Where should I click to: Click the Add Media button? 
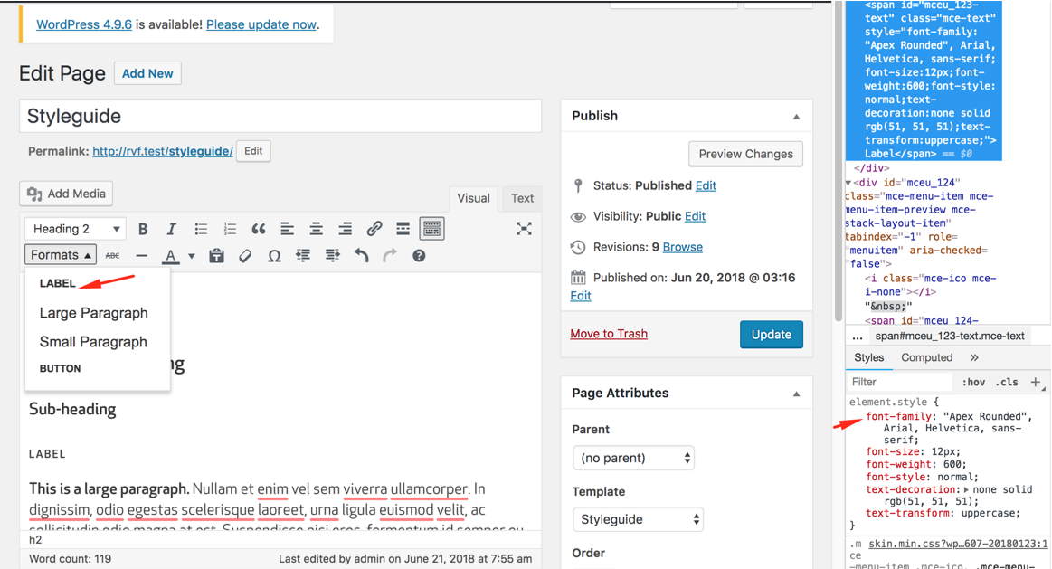point(66,194)
